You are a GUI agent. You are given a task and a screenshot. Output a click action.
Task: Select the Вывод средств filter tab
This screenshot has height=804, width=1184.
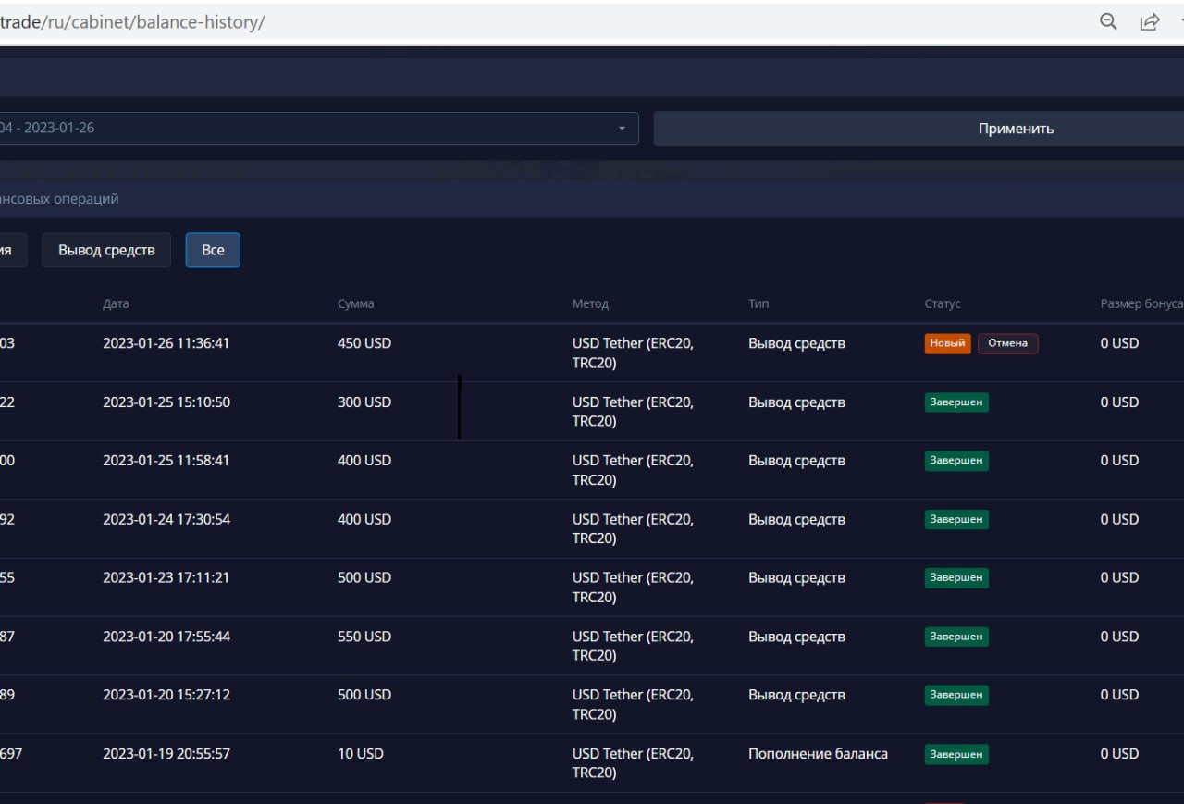pyautogui.click(x=106, y=251)
